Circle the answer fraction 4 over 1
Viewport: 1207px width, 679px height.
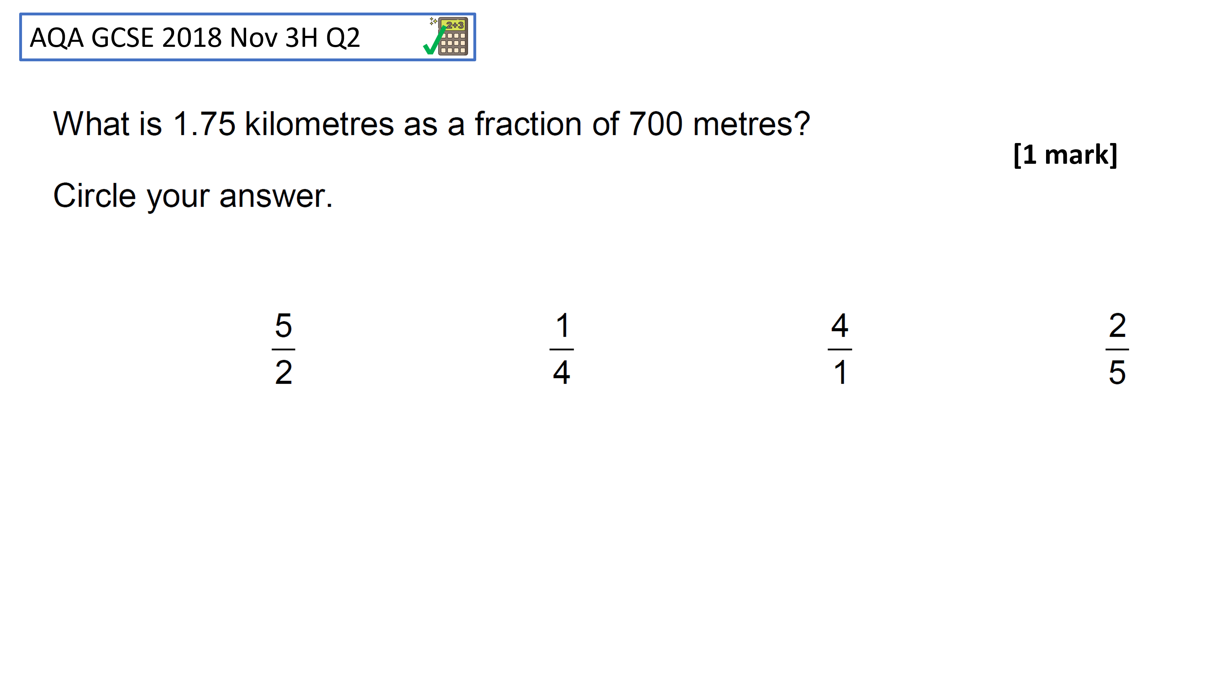coord(840,349)
